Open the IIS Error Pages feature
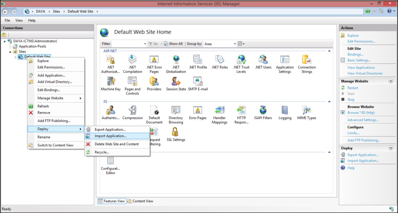 (198, 113)
